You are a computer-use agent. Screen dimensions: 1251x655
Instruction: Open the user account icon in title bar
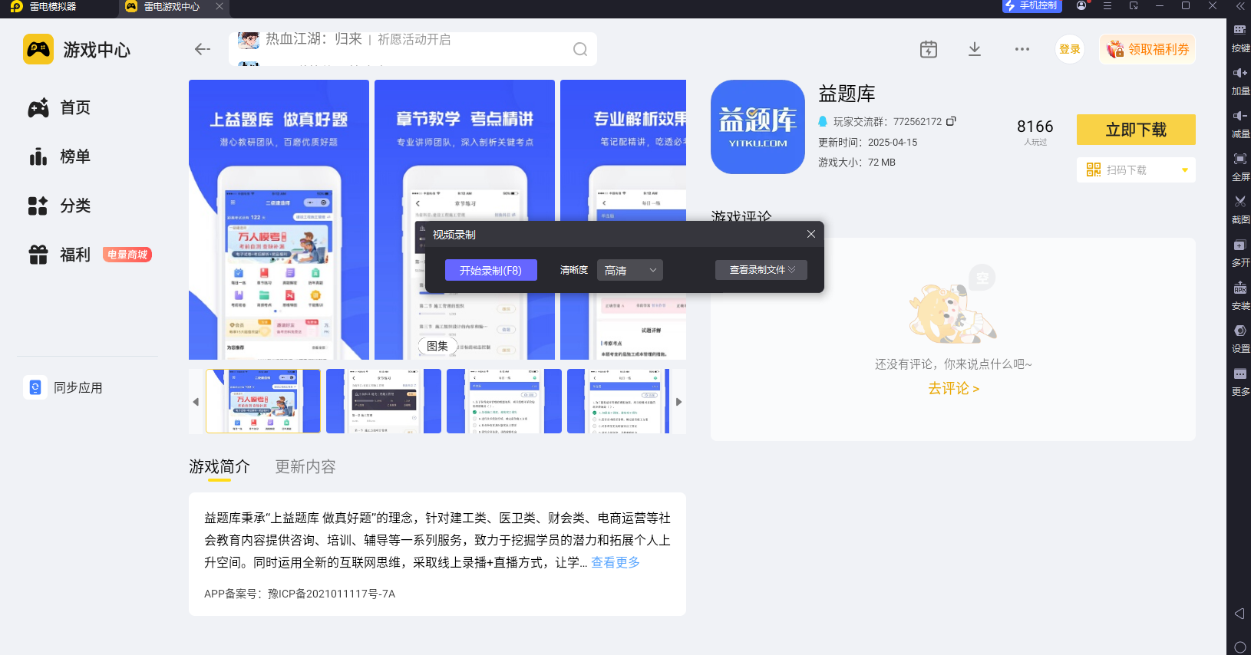[x=1081, y=5]
